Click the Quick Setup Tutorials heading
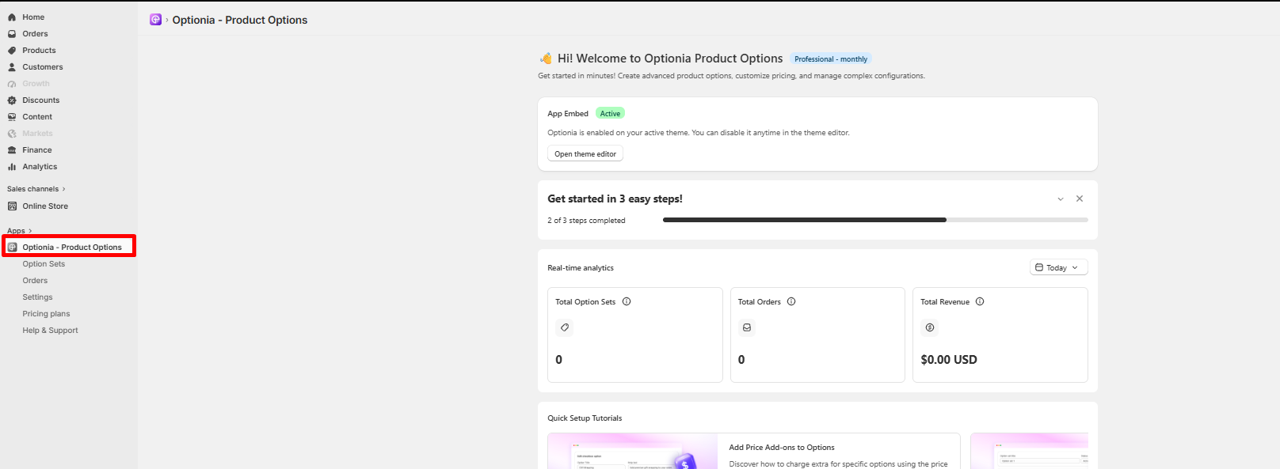Screen dimensions: 1280x469 click(x=585, y=418)
